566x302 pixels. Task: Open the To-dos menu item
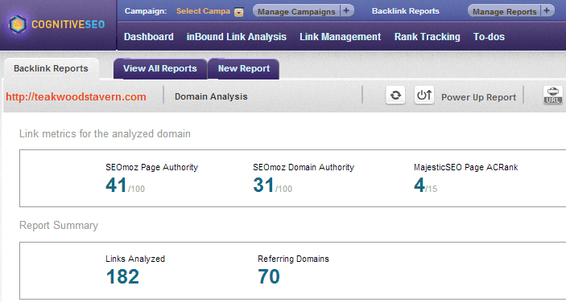489,37
